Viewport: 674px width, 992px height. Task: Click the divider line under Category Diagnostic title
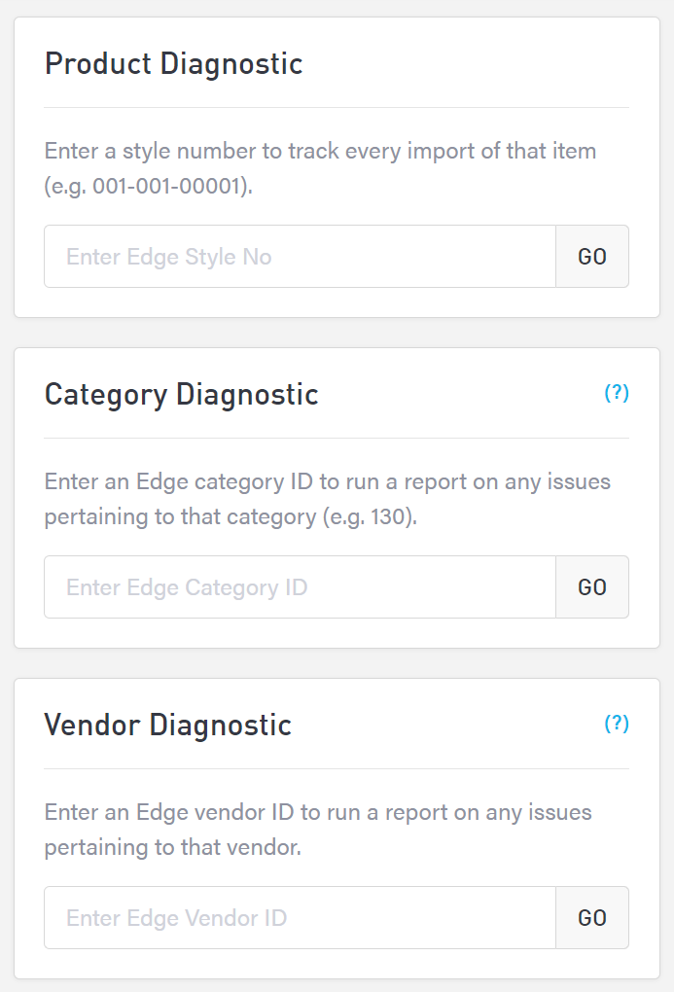337,438
